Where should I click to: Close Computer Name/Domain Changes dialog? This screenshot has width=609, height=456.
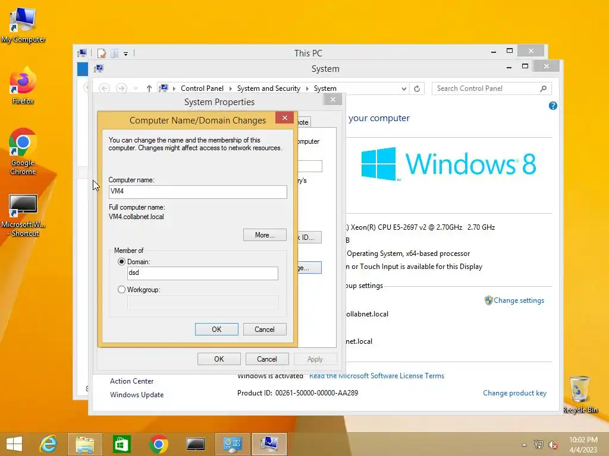tap(285, 118)
